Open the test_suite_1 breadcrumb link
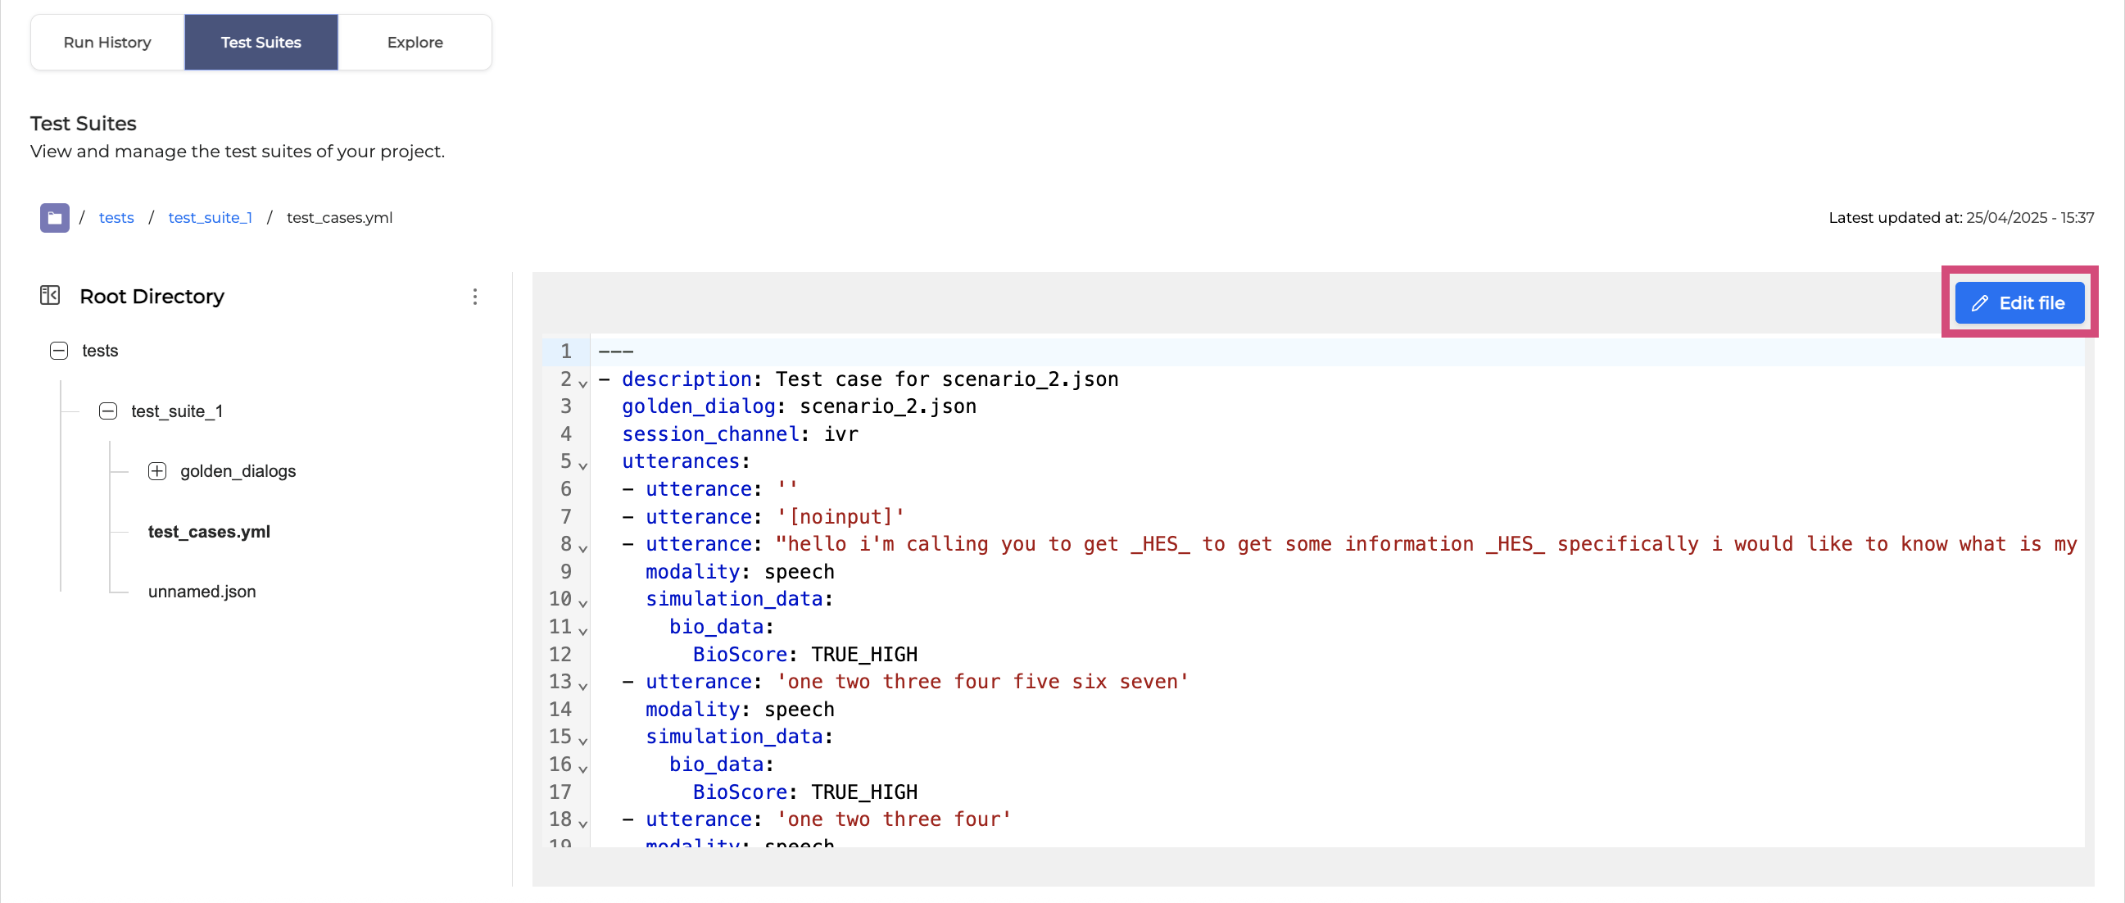Image resolution: width=2125 pixels, height=903 pixels. 210,218
